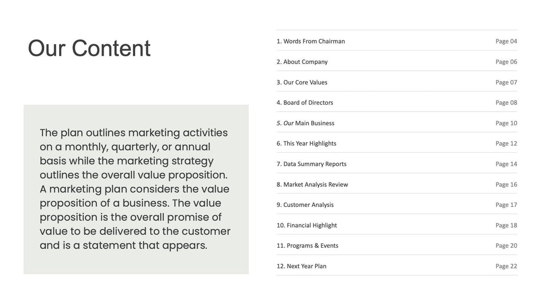Select the "Page 22" page reference
The height and width of the screenshot is (304, 541).
pos(506,266)
